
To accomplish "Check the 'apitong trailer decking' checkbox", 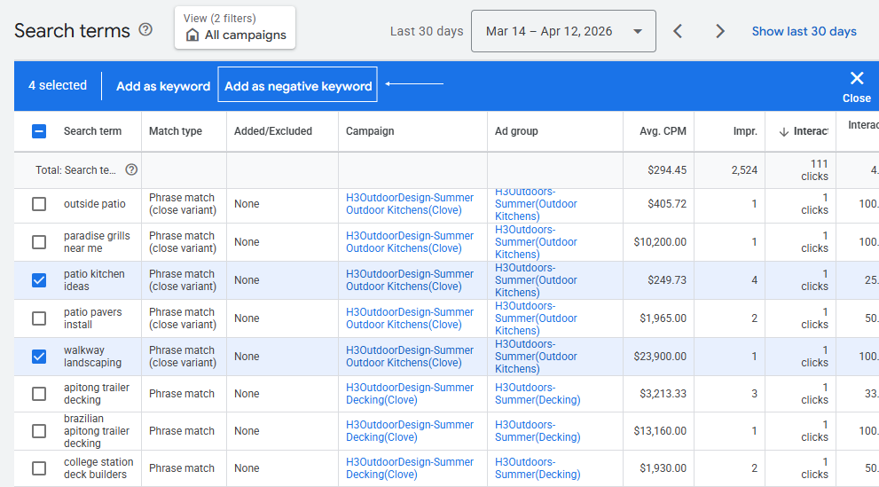I will 39,394.
